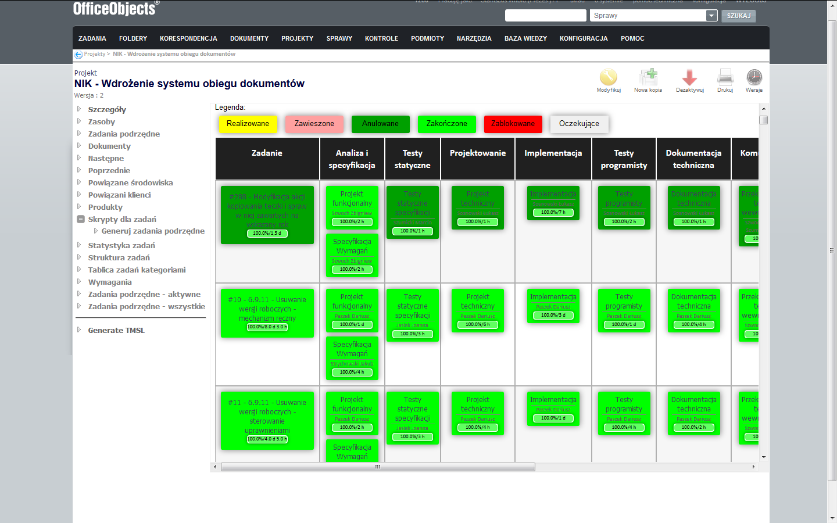Open Tablica zadań kategoriami

(137, 270)
